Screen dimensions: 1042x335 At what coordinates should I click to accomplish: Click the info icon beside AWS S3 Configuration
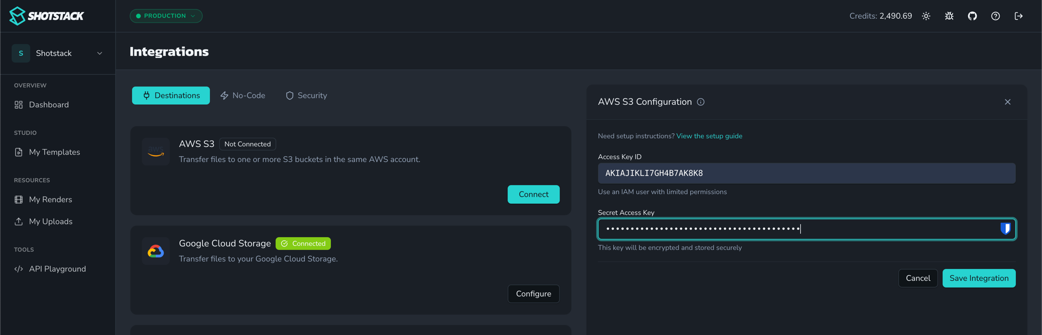point(701,102)
